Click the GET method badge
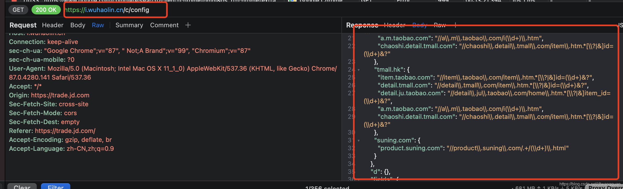 pyautogui.click(x=18, y=10)
